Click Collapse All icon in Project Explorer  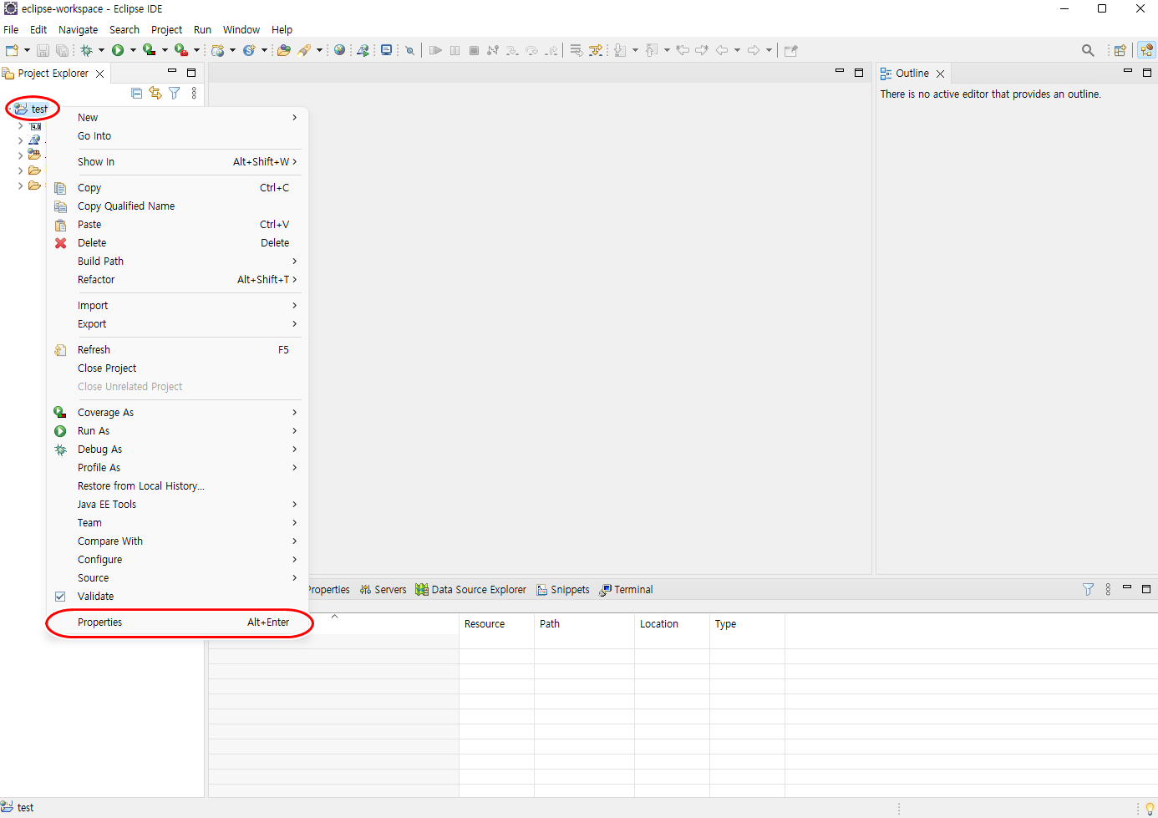[137, 94]
